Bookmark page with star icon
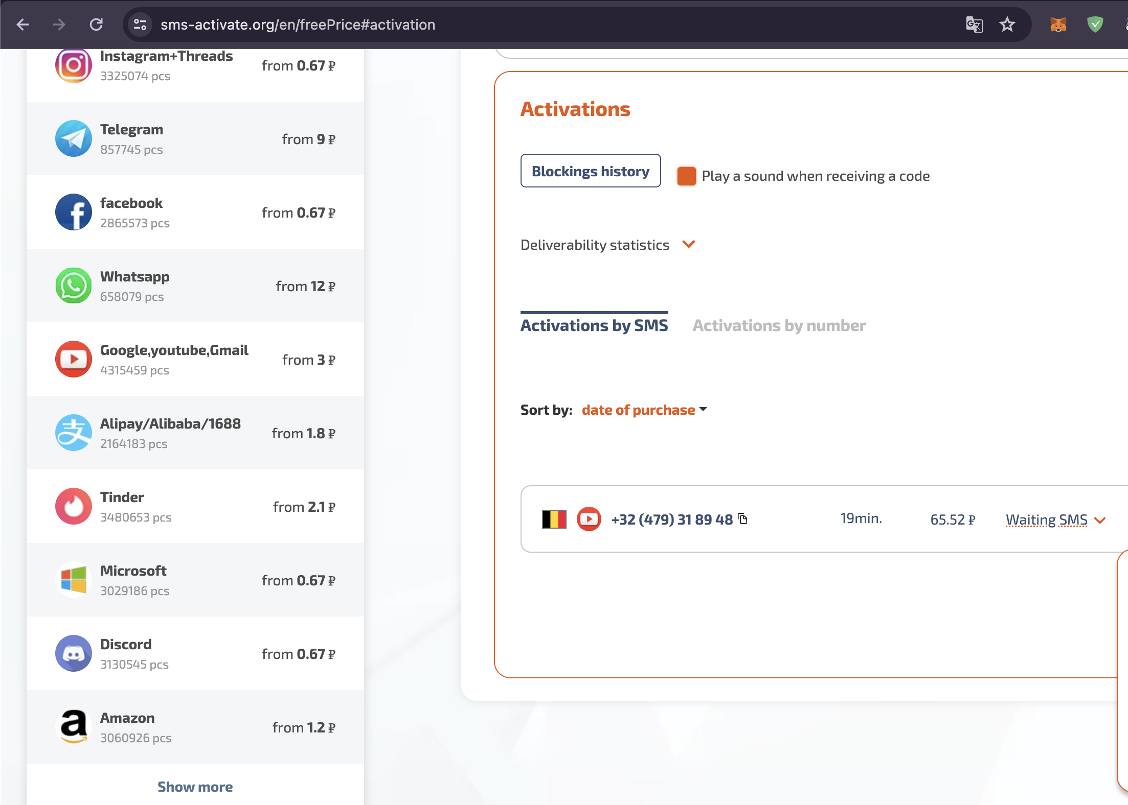The height and width of the screenshot is (805, 1128). (x=1007, y=24)
